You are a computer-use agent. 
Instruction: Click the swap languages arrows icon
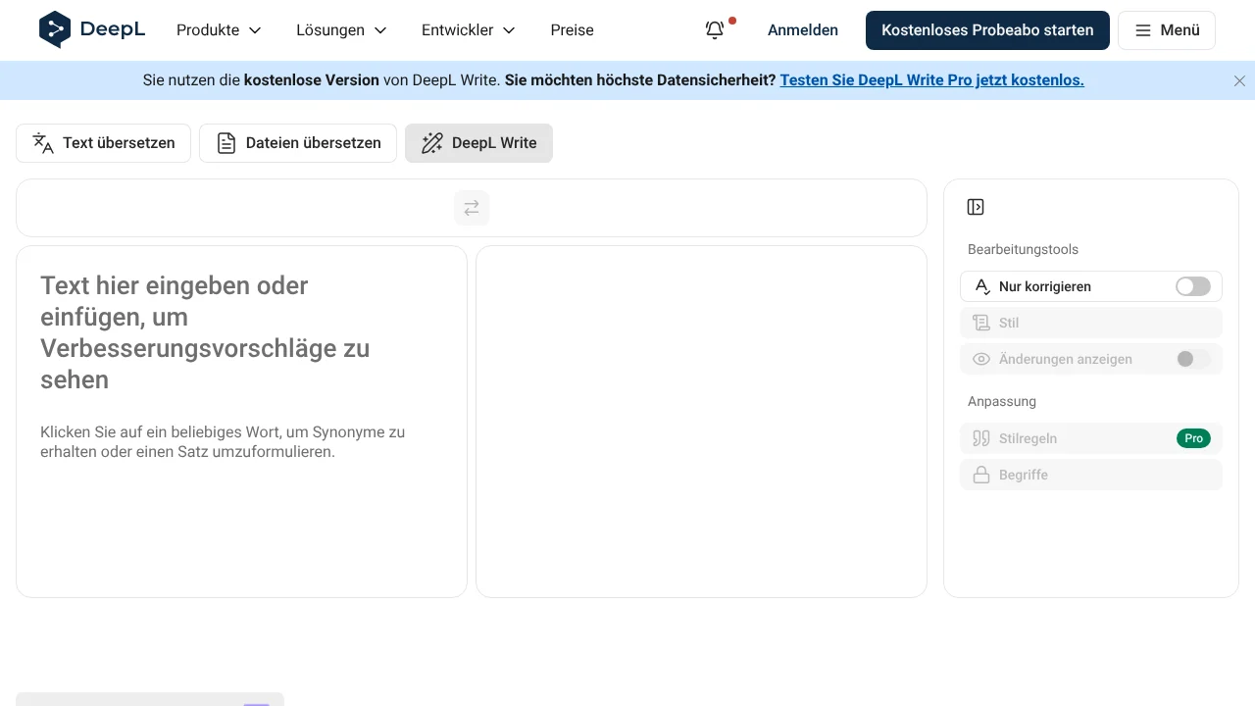coord(472,208)
